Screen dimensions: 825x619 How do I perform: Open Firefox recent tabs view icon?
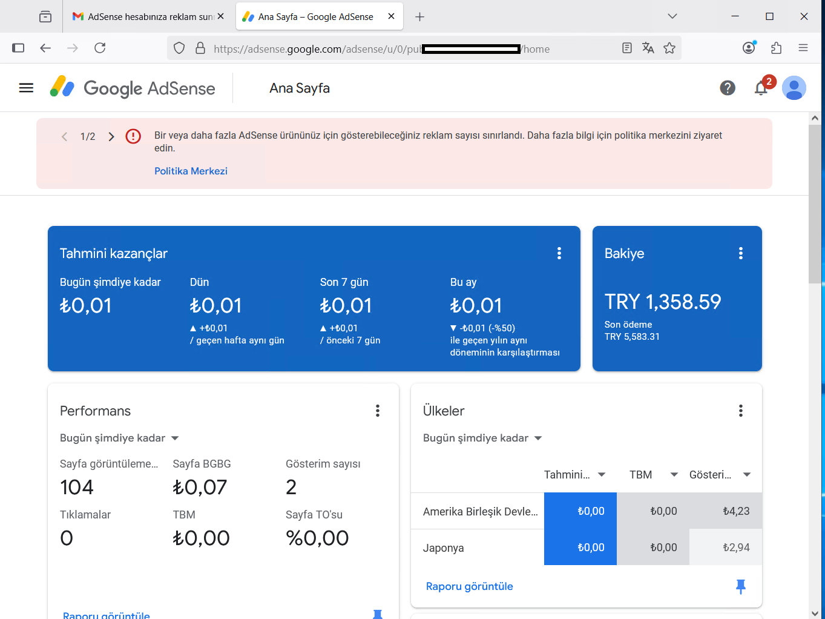45,16
